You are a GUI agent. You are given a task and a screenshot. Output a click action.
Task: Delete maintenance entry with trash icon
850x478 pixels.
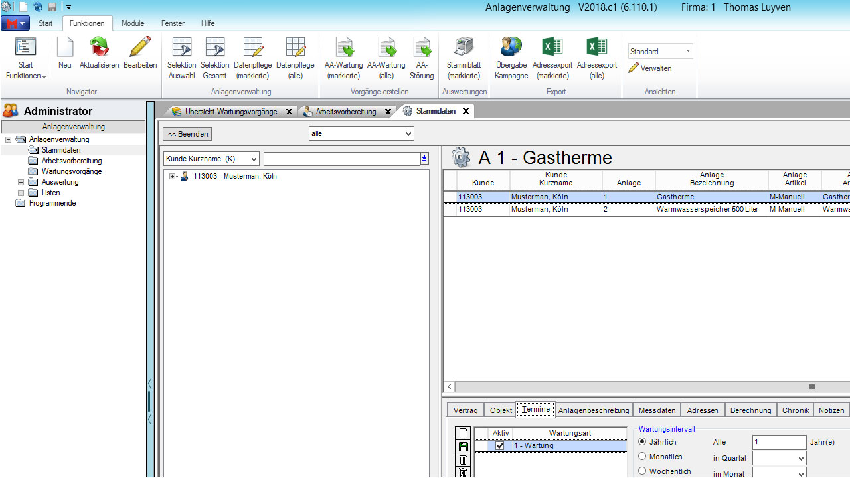click(x=464, y=460)
